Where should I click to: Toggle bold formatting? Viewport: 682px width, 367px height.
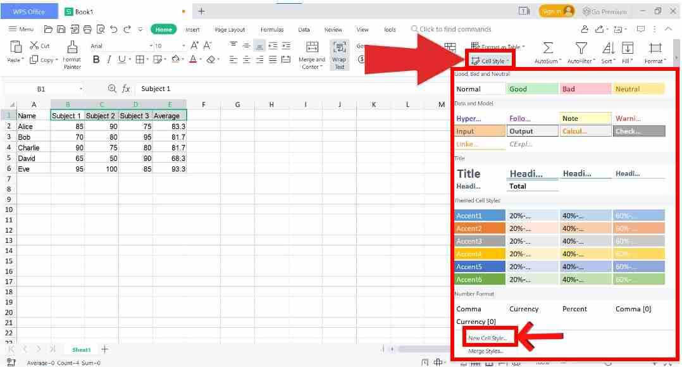(96, 59)
